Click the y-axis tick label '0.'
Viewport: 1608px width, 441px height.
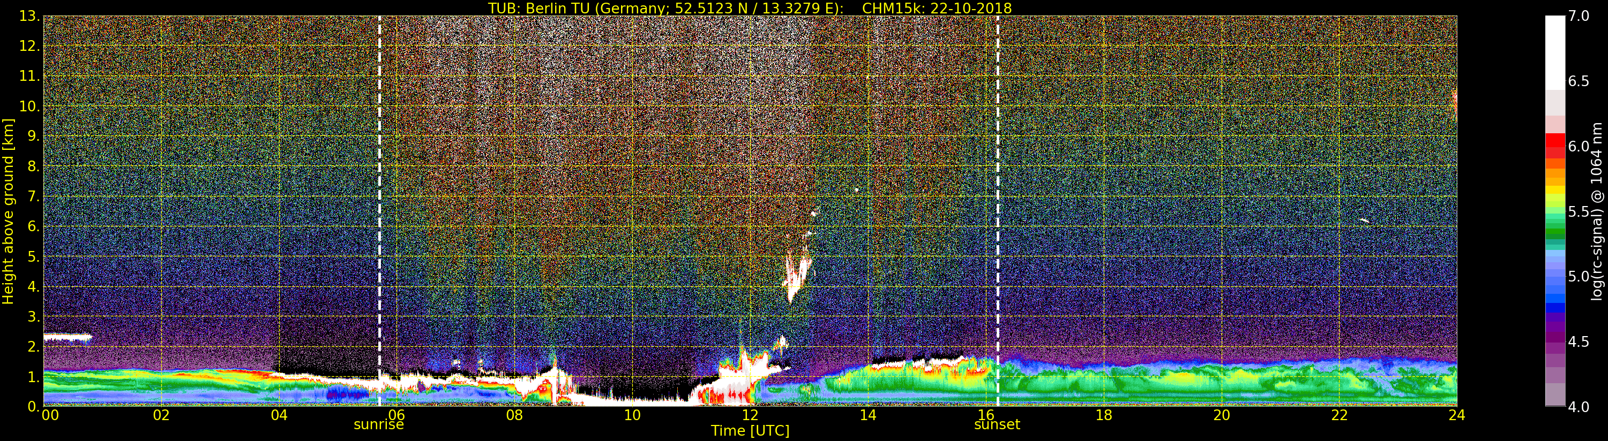(x=34, y=407)
